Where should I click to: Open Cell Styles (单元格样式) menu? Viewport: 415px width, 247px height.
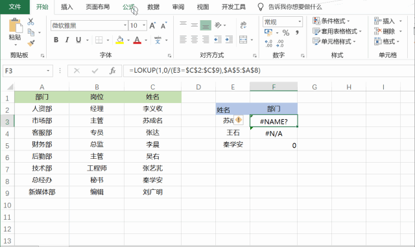pos(334,41)
